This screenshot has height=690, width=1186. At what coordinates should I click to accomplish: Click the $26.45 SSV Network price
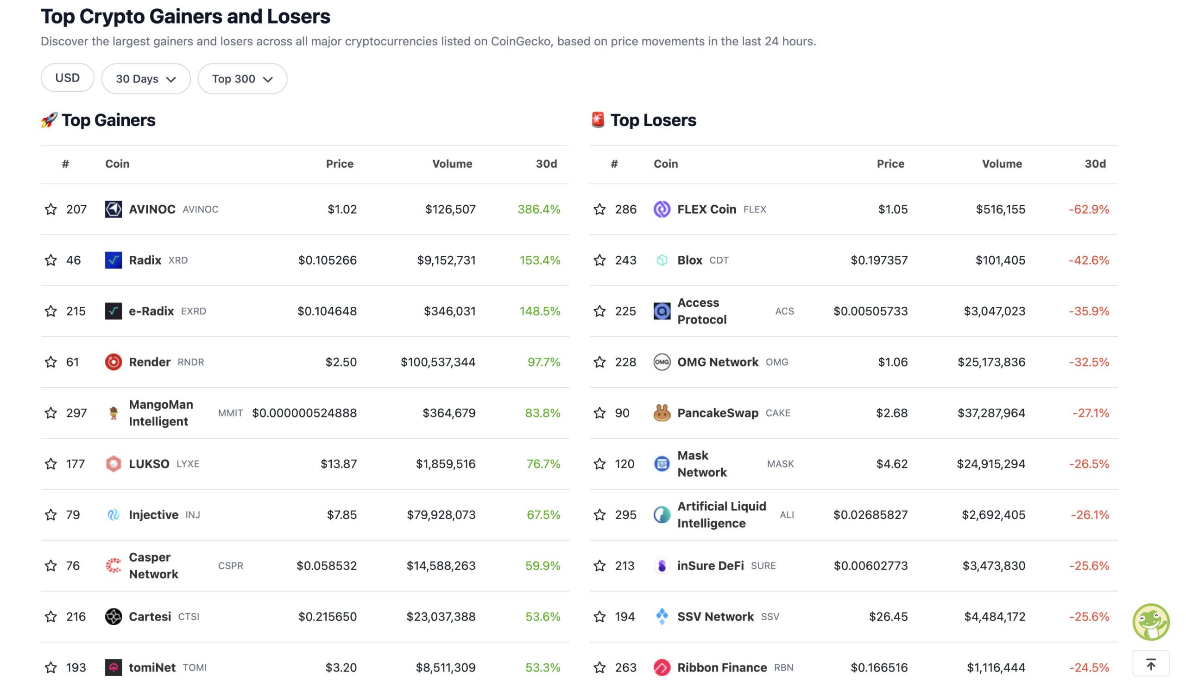[x=888, y=616]
